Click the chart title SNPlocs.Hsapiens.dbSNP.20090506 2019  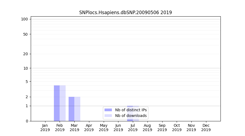125,13
